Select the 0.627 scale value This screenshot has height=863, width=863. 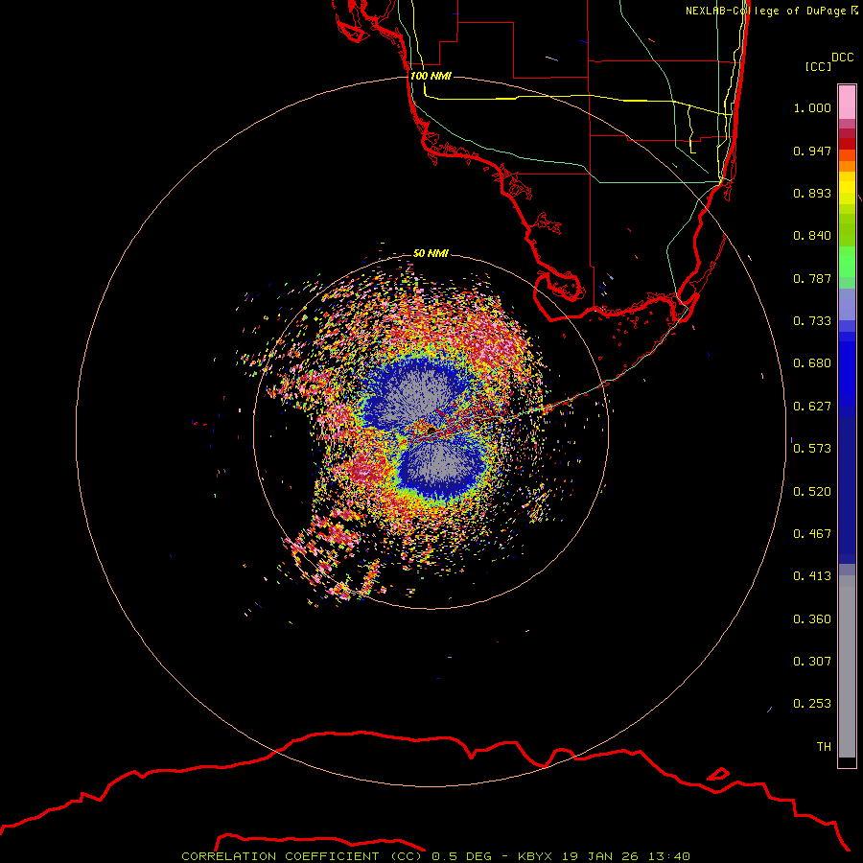[x=812, y=407]
